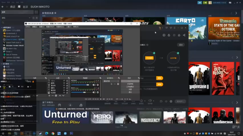The height and width of the screenshot is (136, 243).
Task: Open OBS File menu 文件(F)
Action: tap(28, 27)
